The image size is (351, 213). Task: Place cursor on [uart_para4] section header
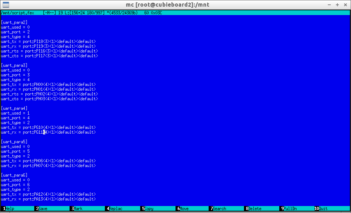14,108
